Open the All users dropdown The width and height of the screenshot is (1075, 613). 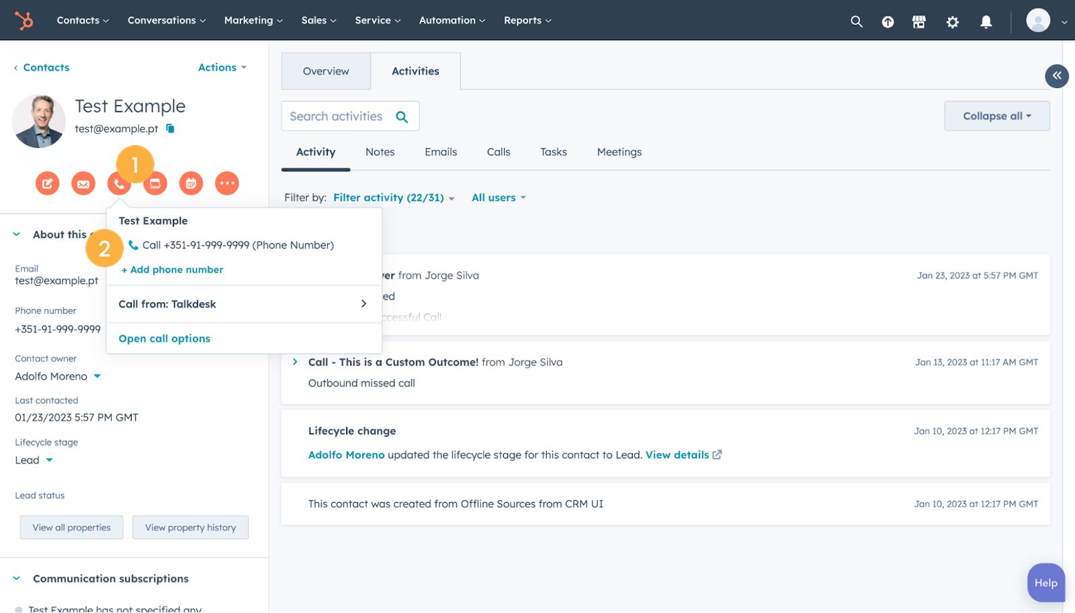click(x=499, y=197)
